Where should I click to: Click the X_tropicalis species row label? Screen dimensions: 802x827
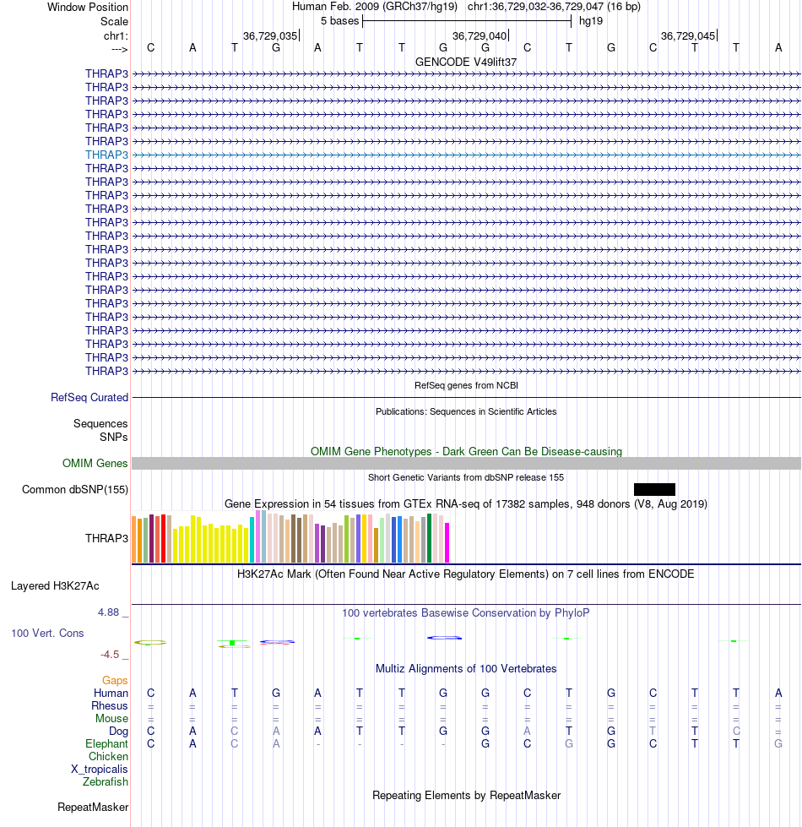pyautogui.click(x=100, y=769)
